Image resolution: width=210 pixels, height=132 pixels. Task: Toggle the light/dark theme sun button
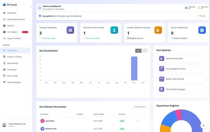pyautogui.click(x=204, y=126)
